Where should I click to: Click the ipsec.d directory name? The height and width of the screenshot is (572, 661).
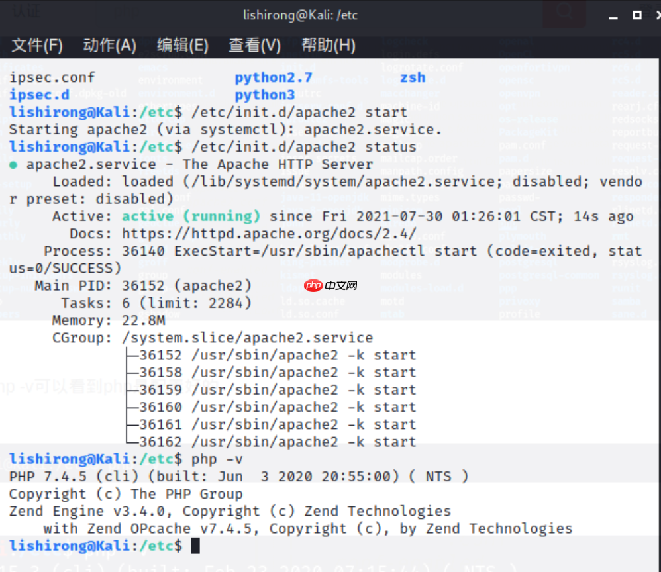[39, 95]
